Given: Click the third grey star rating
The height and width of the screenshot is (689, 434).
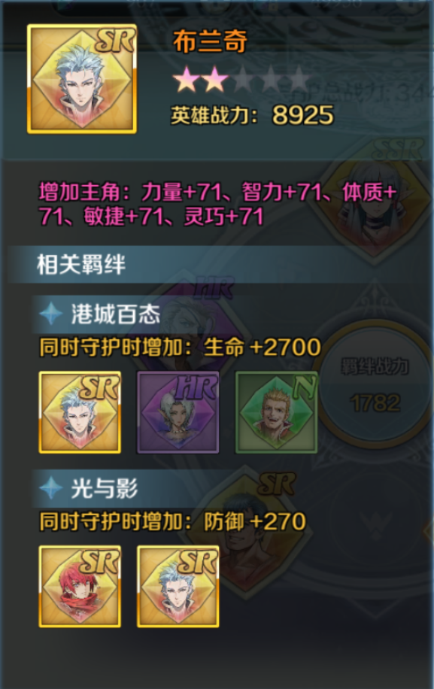Looking at the screenshot, I should pyautogui.click(x=243, y=80).
